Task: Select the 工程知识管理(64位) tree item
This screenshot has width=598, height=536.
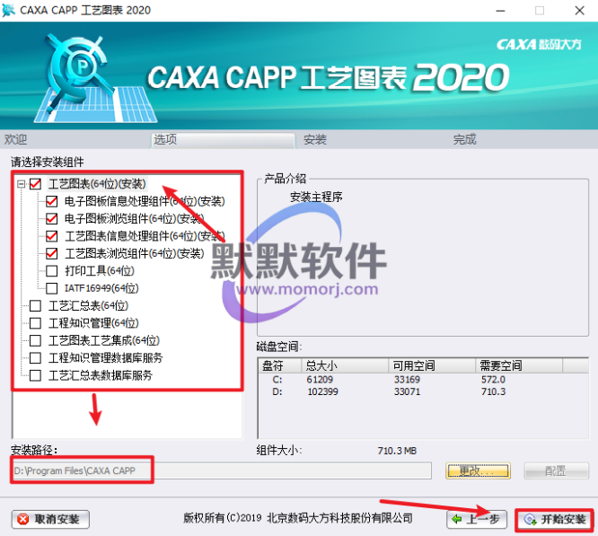Action: pyautogui.click(x=93, y=323)
